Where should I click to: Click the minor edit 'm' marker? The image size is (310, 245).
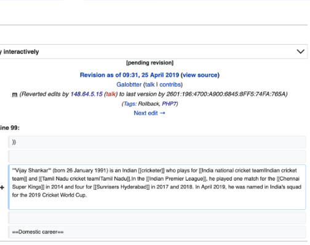pos(15,94)
